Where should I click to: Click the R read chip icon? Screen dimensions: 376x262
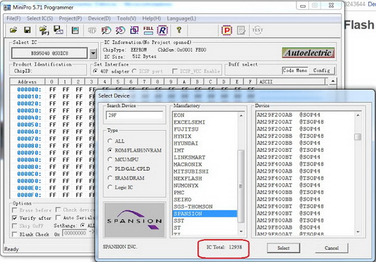(162, 30)
